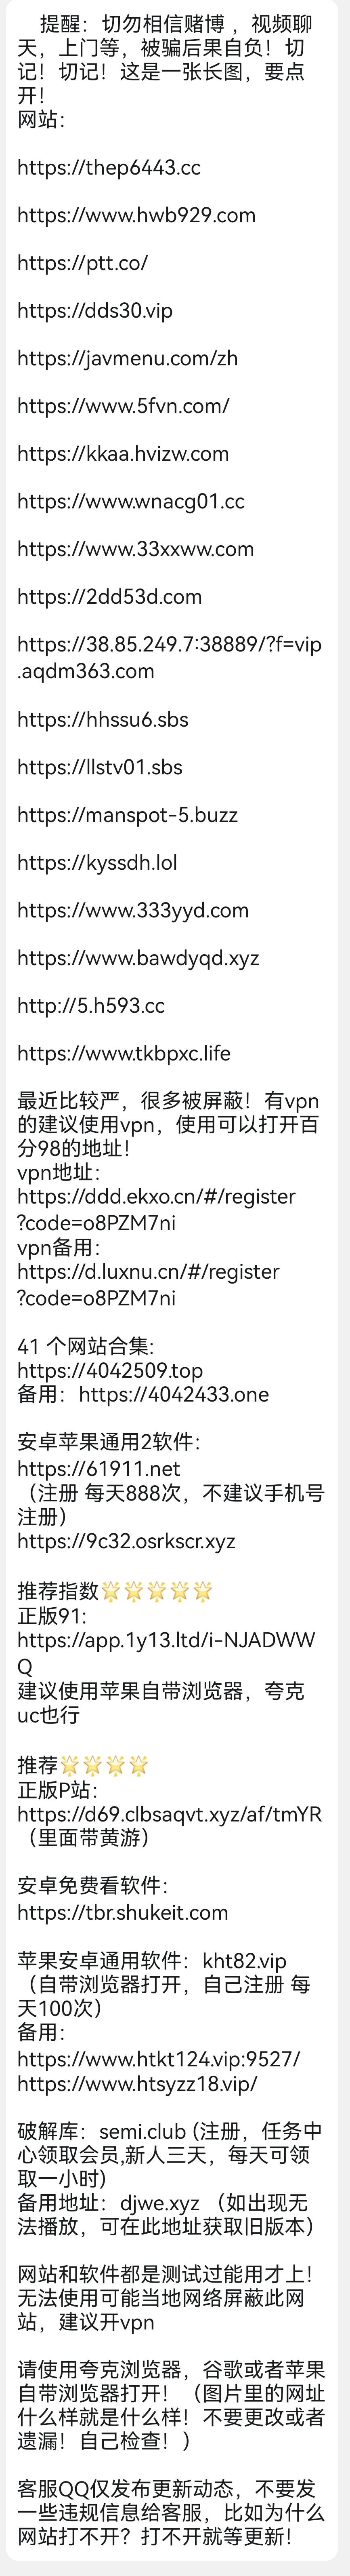
Task: Tap the 4042509.top collection link
Action: 110,1370
